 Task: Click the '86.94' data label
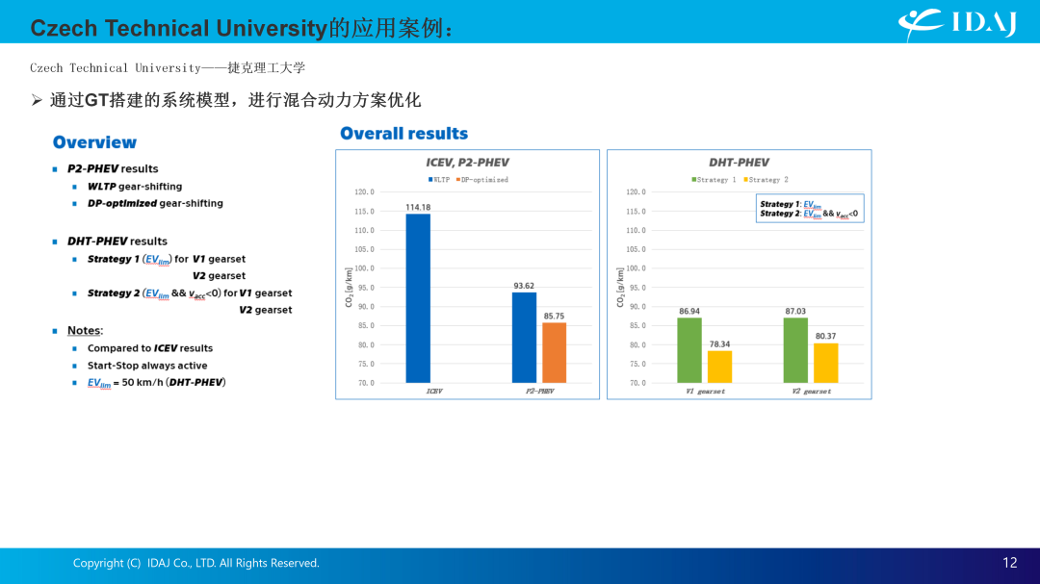[689, 311]
